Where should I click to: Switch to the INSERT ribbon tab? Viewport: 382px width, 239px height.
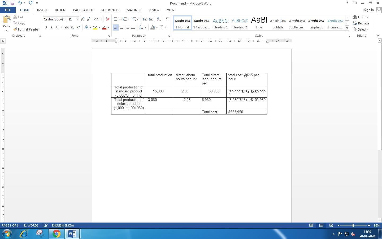point(42,10)
